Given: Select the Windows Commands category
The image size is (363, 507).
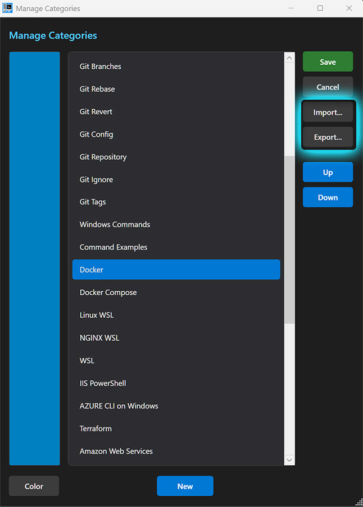Looking at the screenshot, I should click(x=115, y=225).
